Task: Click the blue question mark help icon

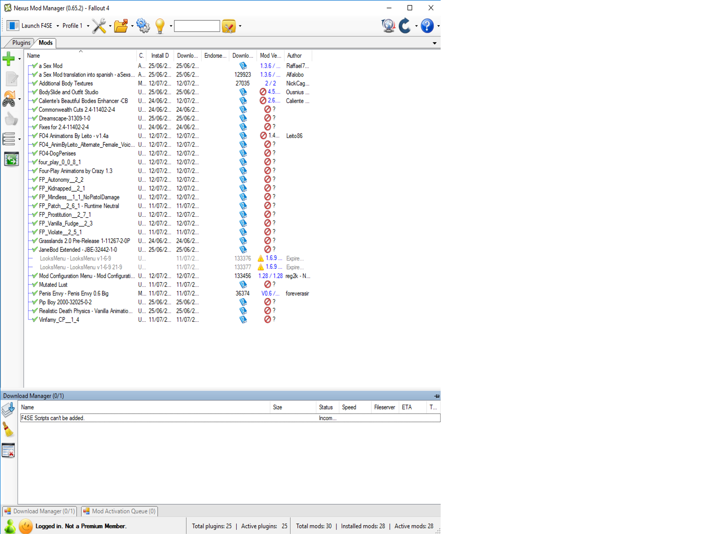Action: pos(427,26)
